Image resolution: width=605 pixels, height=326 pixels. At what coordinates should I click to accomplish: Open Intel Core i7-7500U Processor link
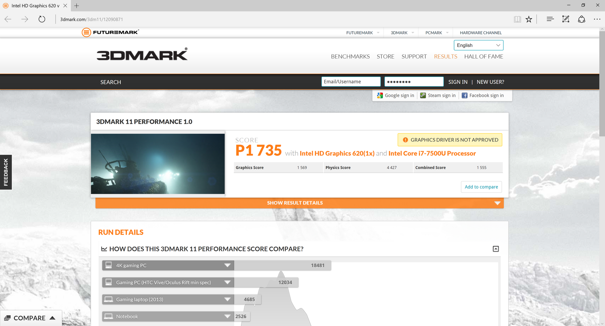(432, 153)
